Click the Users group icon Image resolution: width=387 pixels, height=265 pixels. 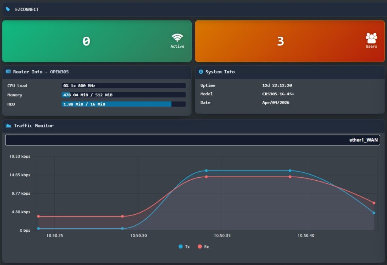coord(371,38)
